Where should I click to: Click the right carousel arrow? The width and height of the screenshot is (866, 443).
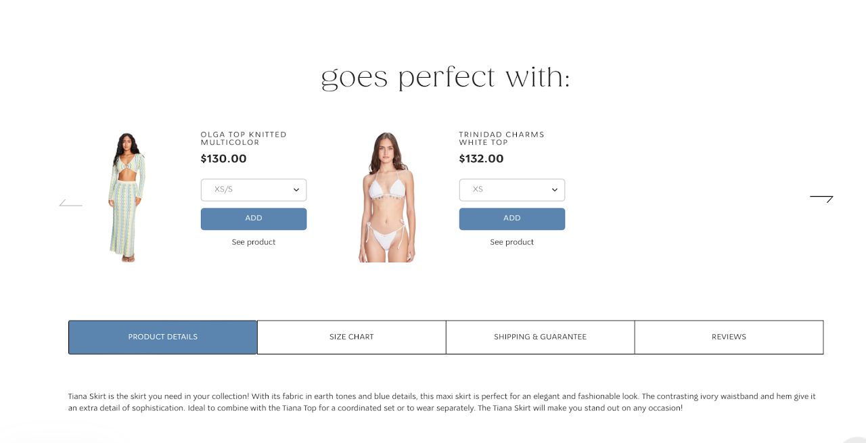coord(821,198)
